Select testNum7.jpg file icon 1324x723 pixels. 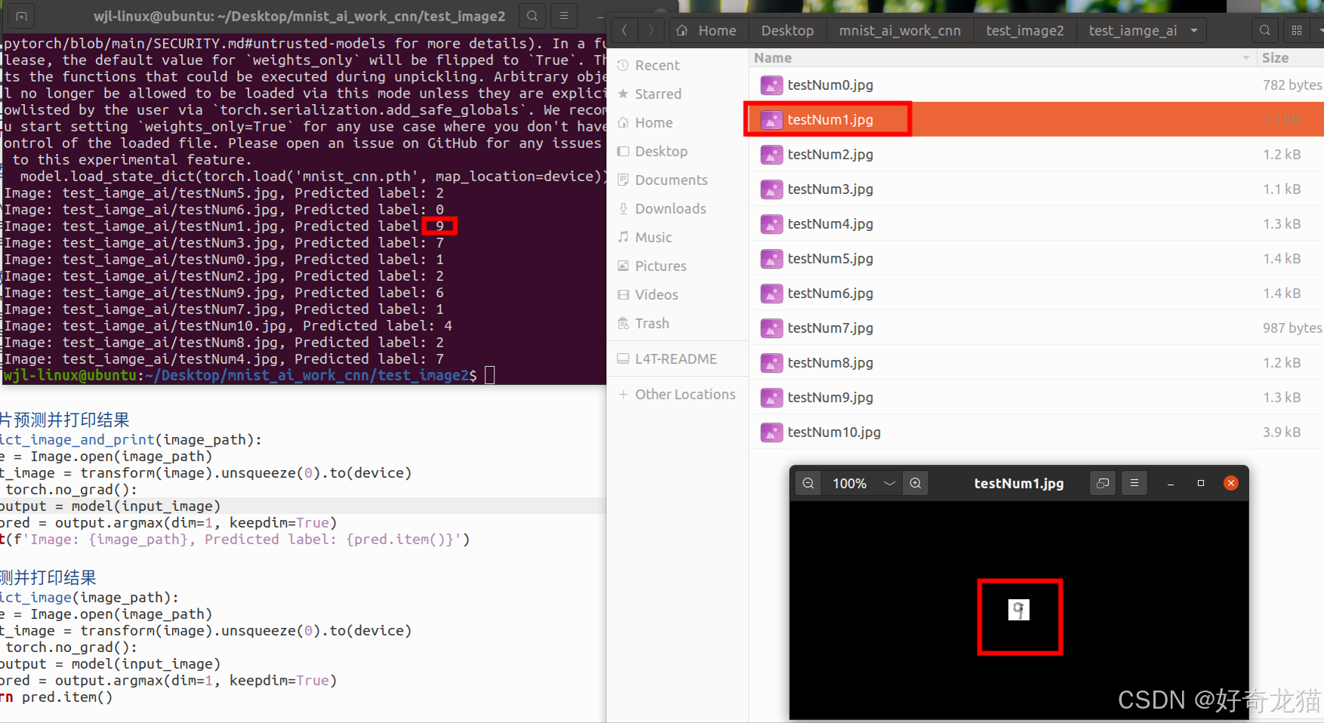[x=771, y=328]
